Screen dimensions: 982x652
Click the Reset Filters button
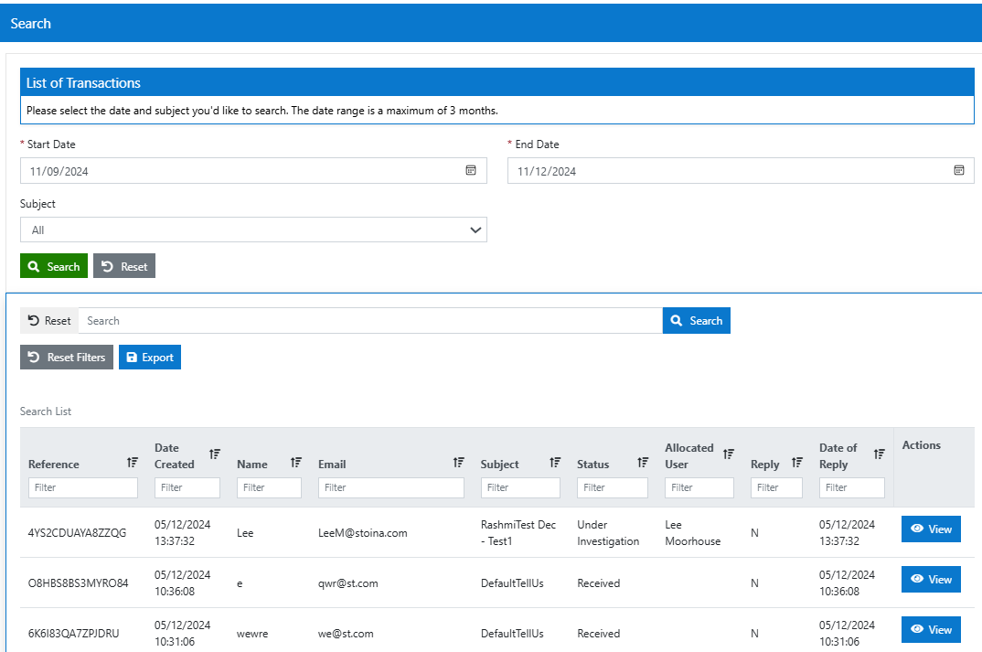click(67, 357)
